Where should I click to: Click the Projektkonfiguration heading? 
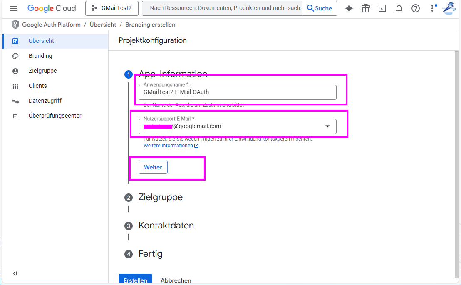tap(153, 40)
